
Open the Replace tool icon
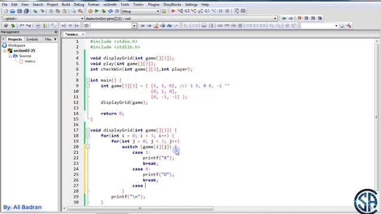coord(80,11)
